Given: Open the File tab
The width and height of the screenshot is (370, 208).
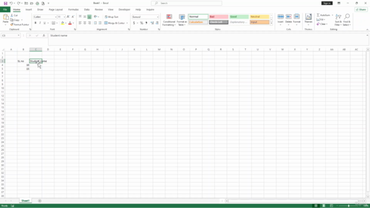Looking at the screenshot, I should click(x=5, y=9).
